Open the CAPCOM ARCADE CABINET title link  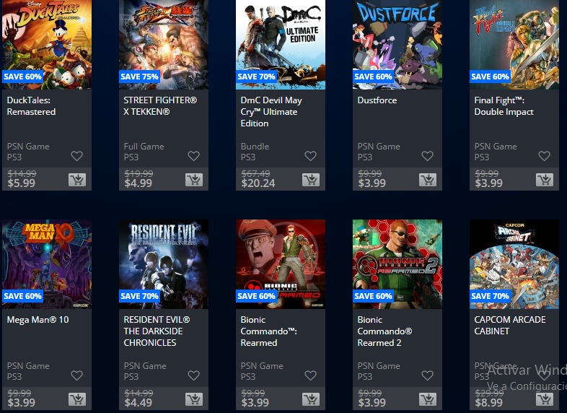510,326
